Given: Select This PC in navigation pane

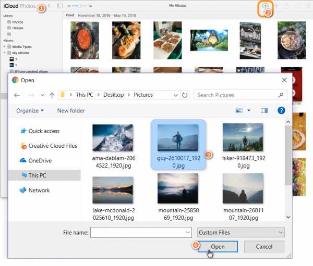Looking at the screenshot, I should pyautogui.click(x=44, y=175).
